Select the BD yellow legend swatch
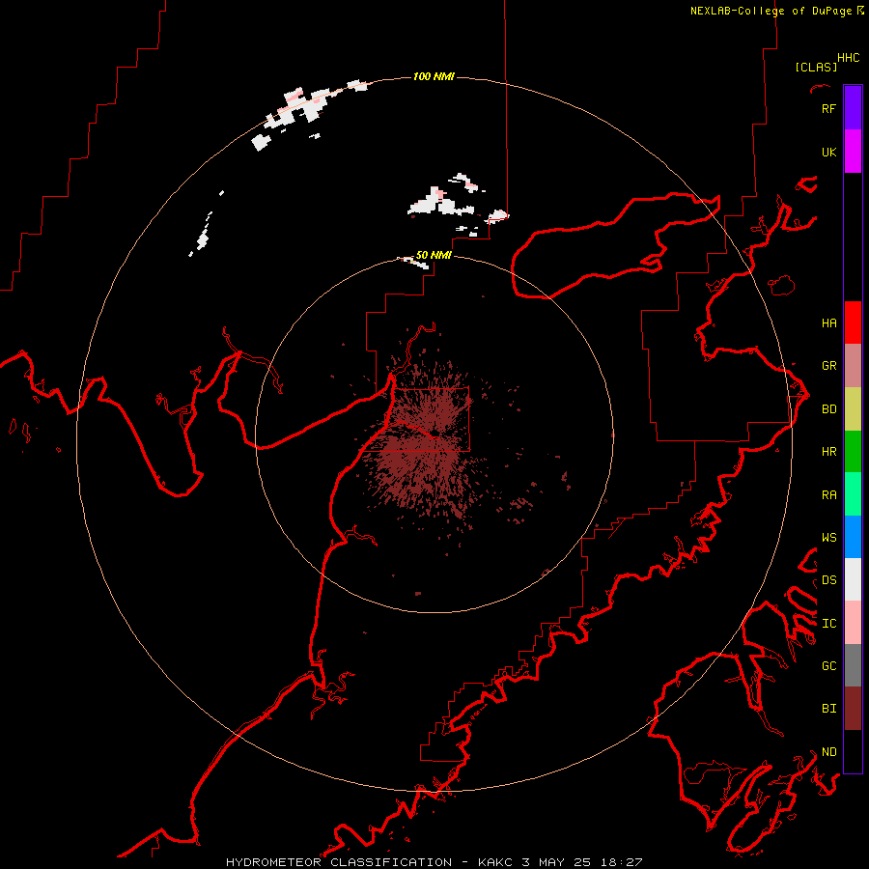869x869 pixels. coord(853,409)
